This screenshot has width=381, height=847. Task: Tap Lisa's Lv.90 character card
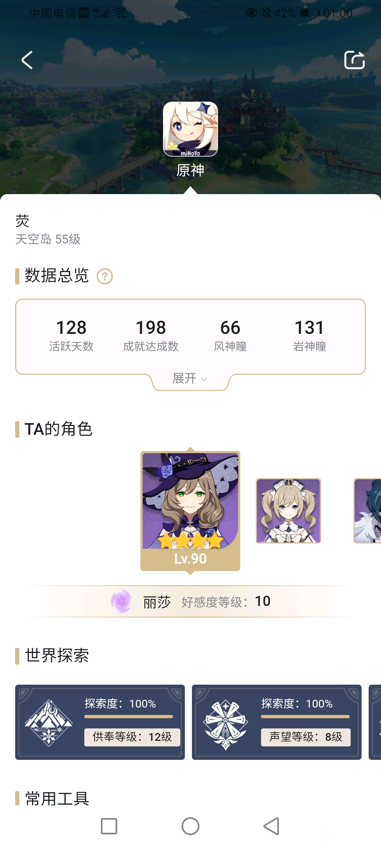[190, 511]
